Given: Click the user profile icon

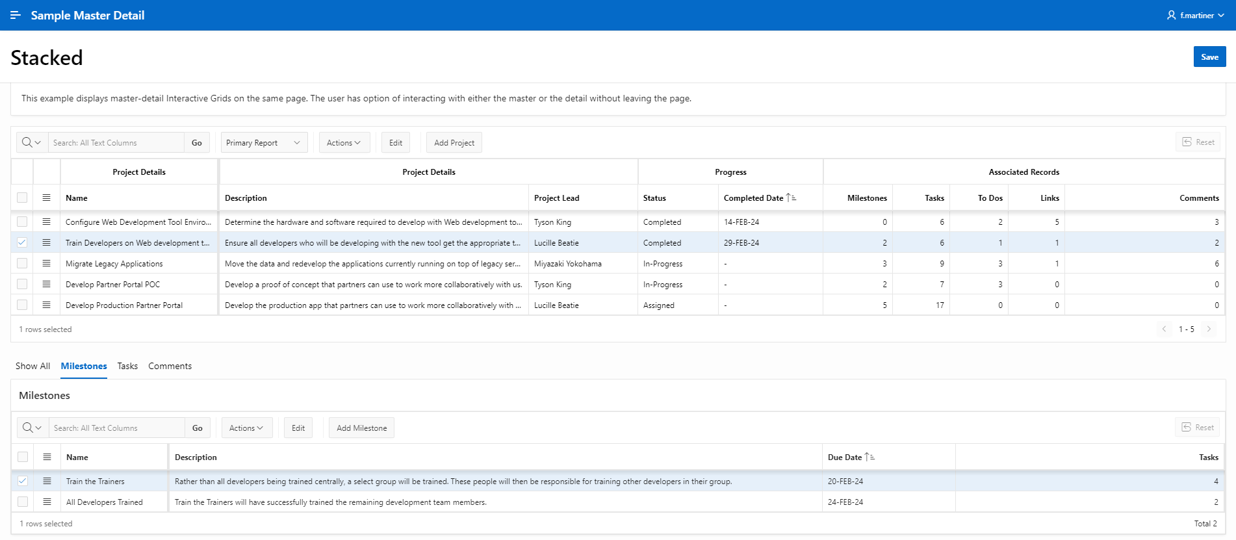Looking at the screenshot, I should click(1171, 15).
